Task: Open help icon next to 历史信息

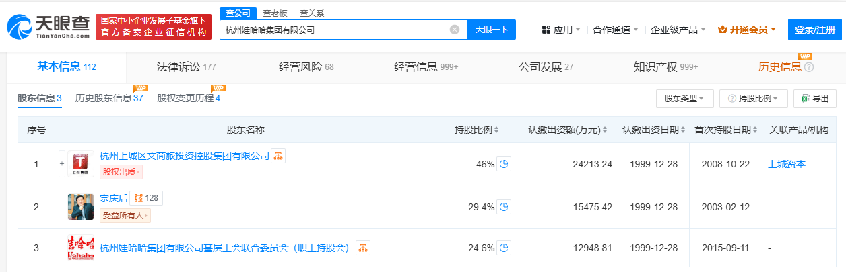Action: pos(809,67)
